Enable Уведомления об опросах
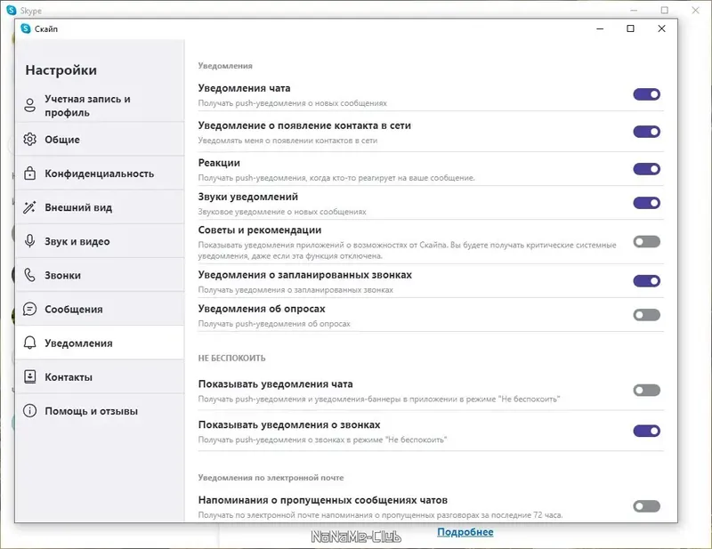 (x=649, y=316)
